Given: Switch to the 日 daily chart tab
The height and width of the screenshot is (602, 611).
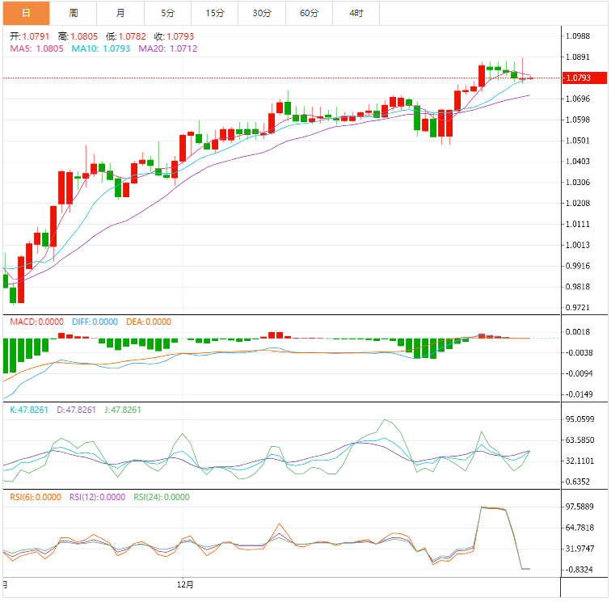Looking at the screenshot, I should point(26,13).
